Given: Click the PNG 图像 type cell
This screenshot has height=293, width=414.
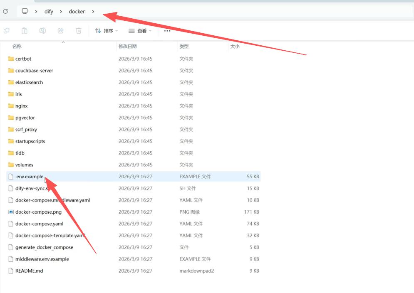Looking at the screenshot, I should (190, 212).
